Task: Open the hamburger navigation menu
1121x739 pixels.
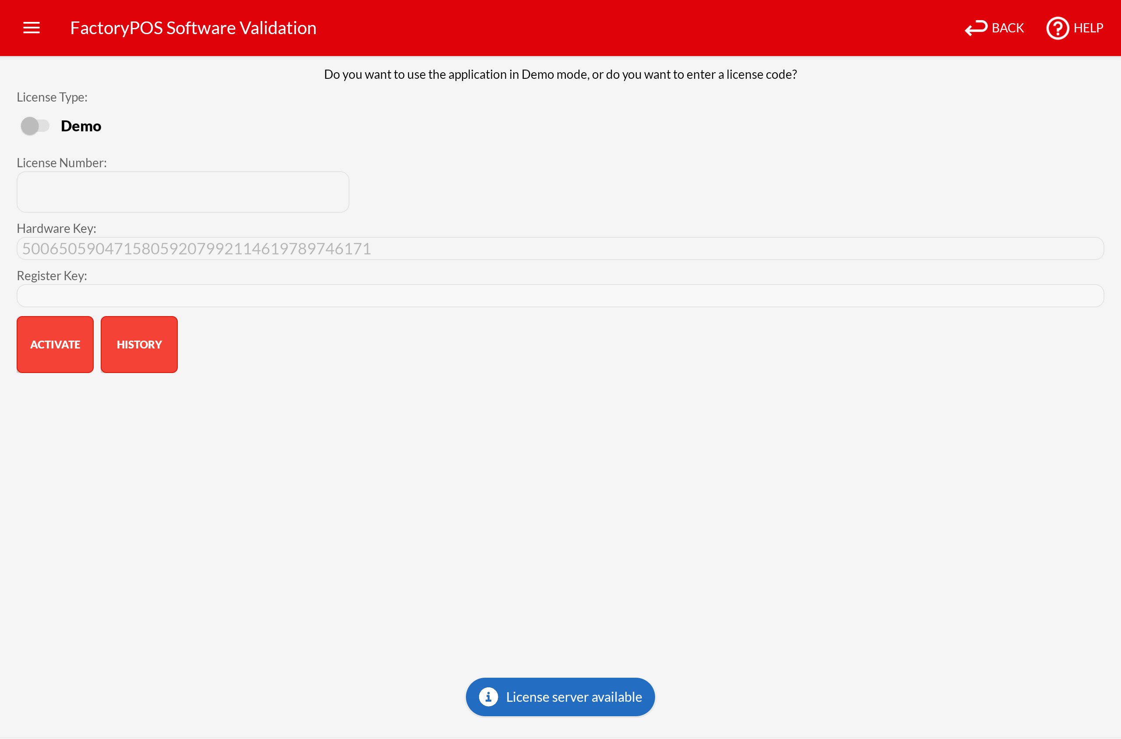Action: coord(32,28)
